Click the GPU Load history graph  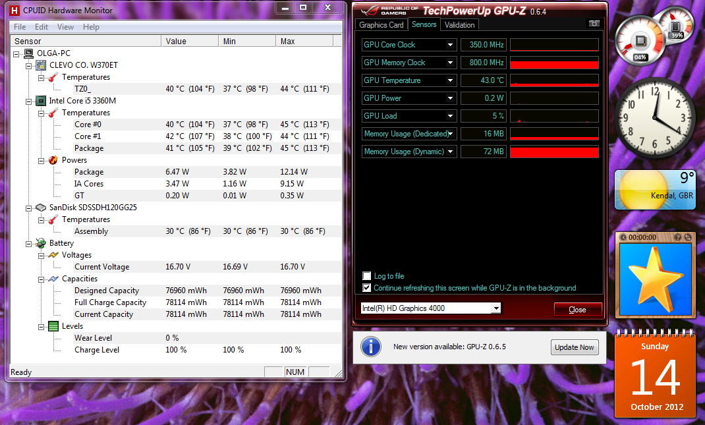(554, 116)
